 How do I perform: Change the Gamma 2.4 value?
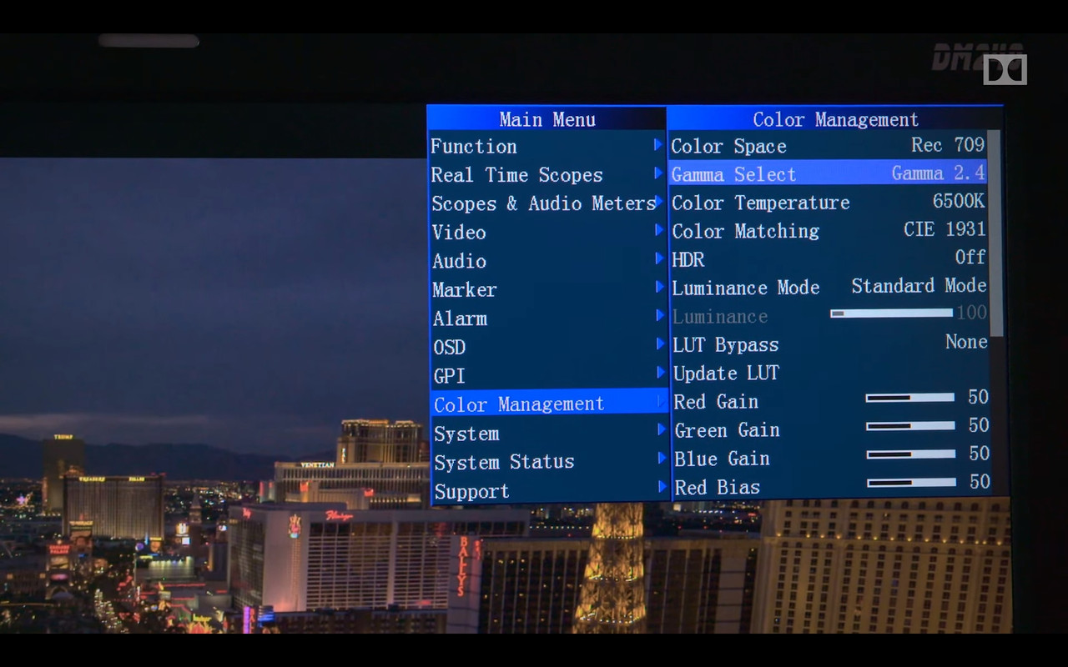(x=938, y=173)
